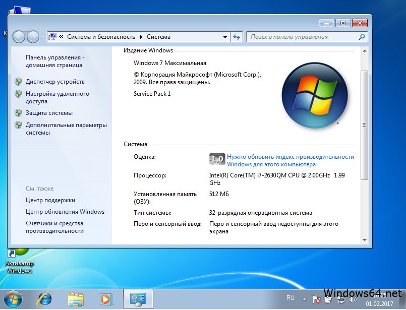Image resolution: width=406 pixels, height=310 pixels.
Task: Click shield icon beside 'Диспетчер устройств'
Action: (18, 82)
